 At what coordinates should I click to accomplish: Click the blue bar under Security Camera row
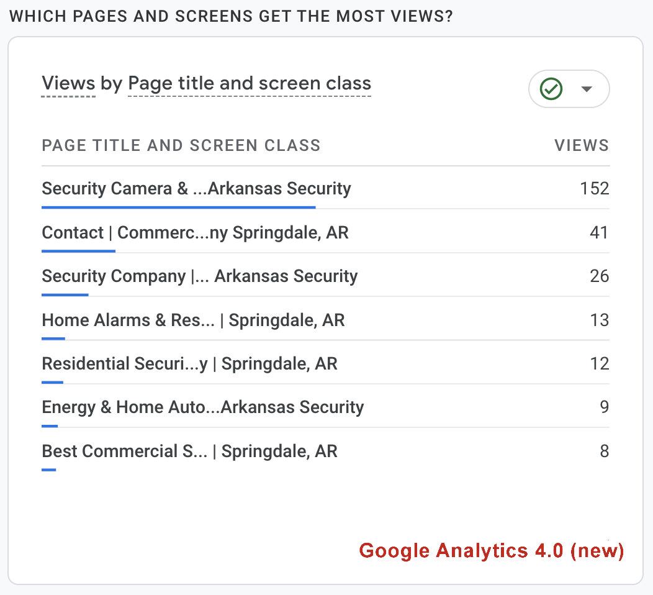coord(179,207)
